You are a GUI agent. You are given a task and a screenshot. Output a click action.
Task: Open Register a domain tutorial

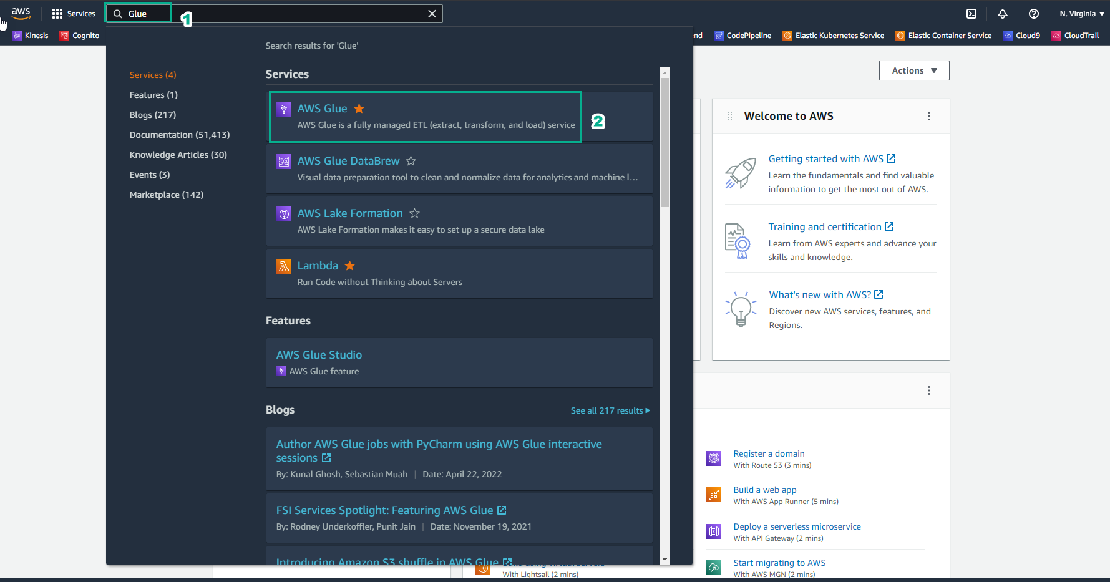(769, 453)
